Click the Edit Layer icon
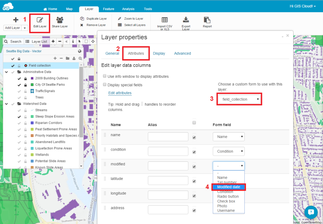 click(x=40, y=20)
